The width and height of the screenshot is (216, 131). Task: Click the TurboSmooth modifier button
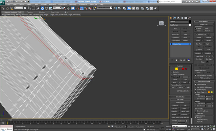point(175,41)
